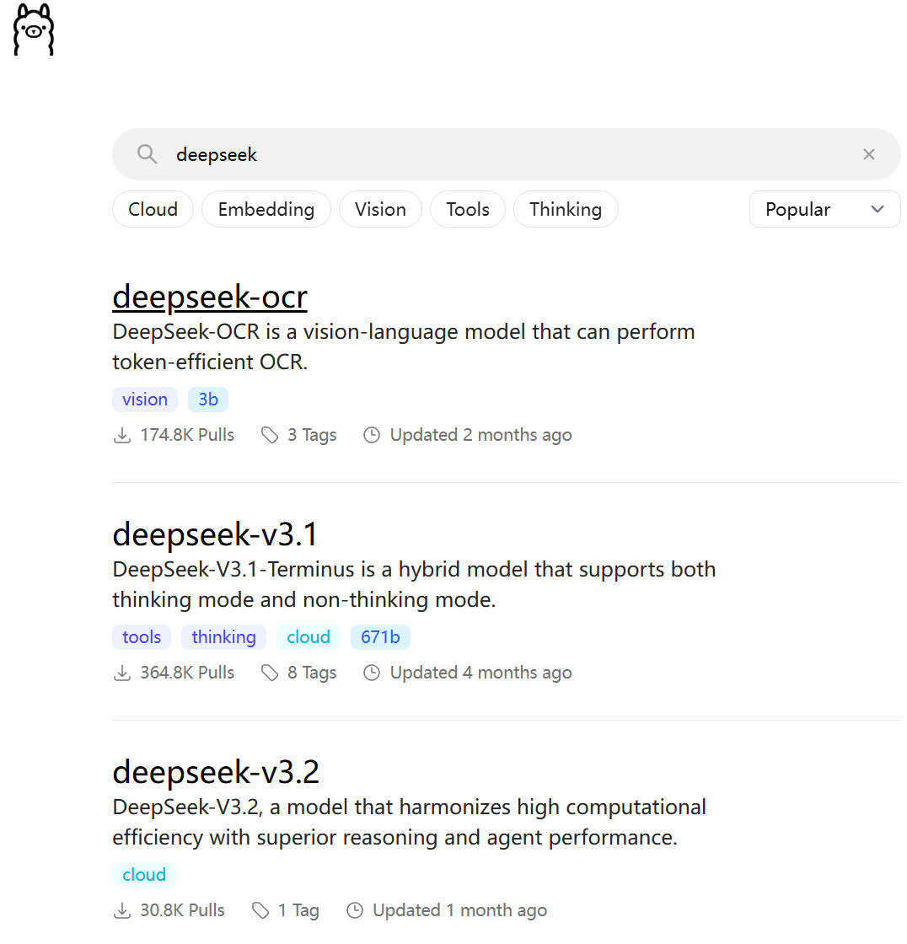This screenshot has height=944, width=907.
Task: Click the 671b size tag
Action: [381, 637]
